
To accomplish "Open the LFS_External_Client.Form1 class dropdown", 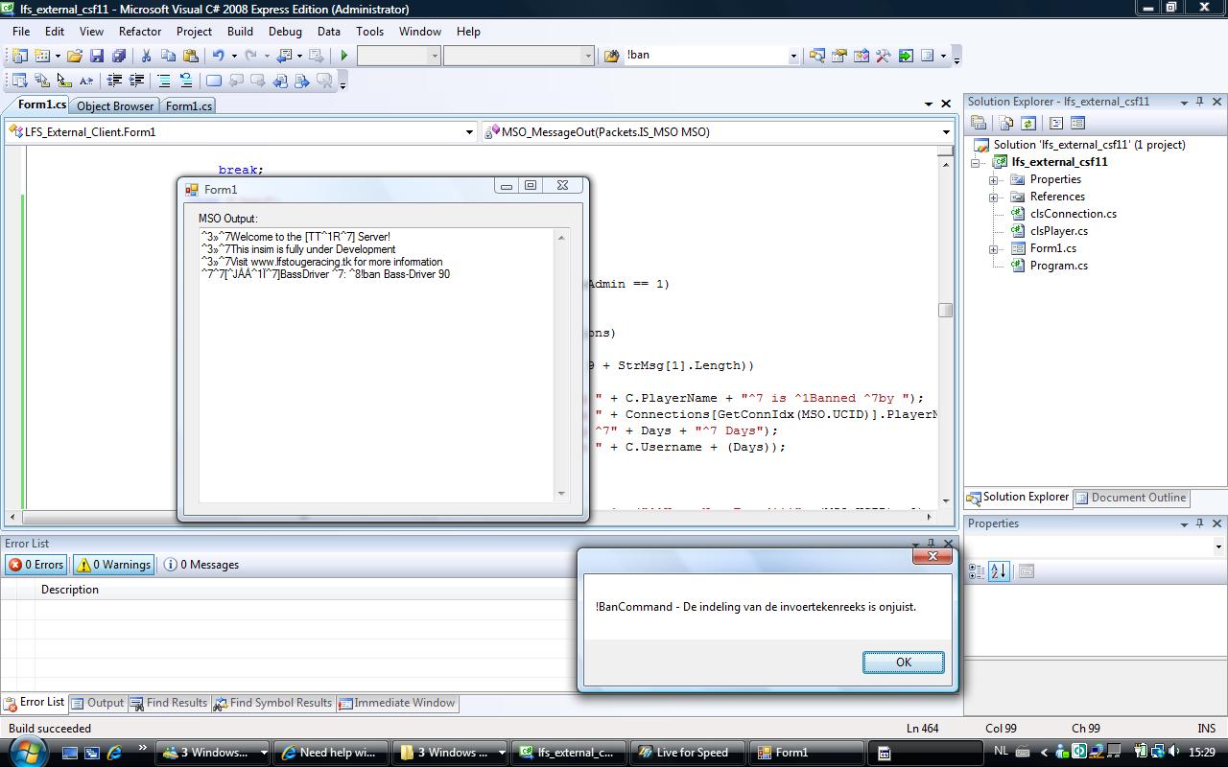I will (469, 132).
